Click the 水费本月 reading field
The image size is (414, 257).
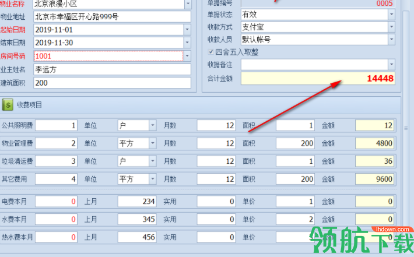(x=56, y=219)
